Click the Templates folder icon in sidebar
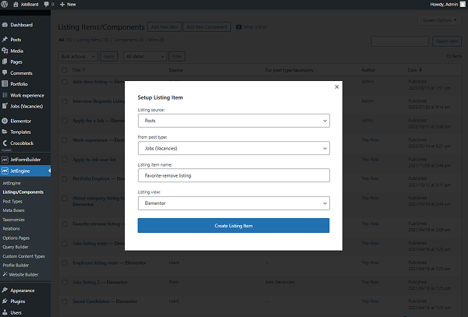468x317 pixels. coord(5,132)
